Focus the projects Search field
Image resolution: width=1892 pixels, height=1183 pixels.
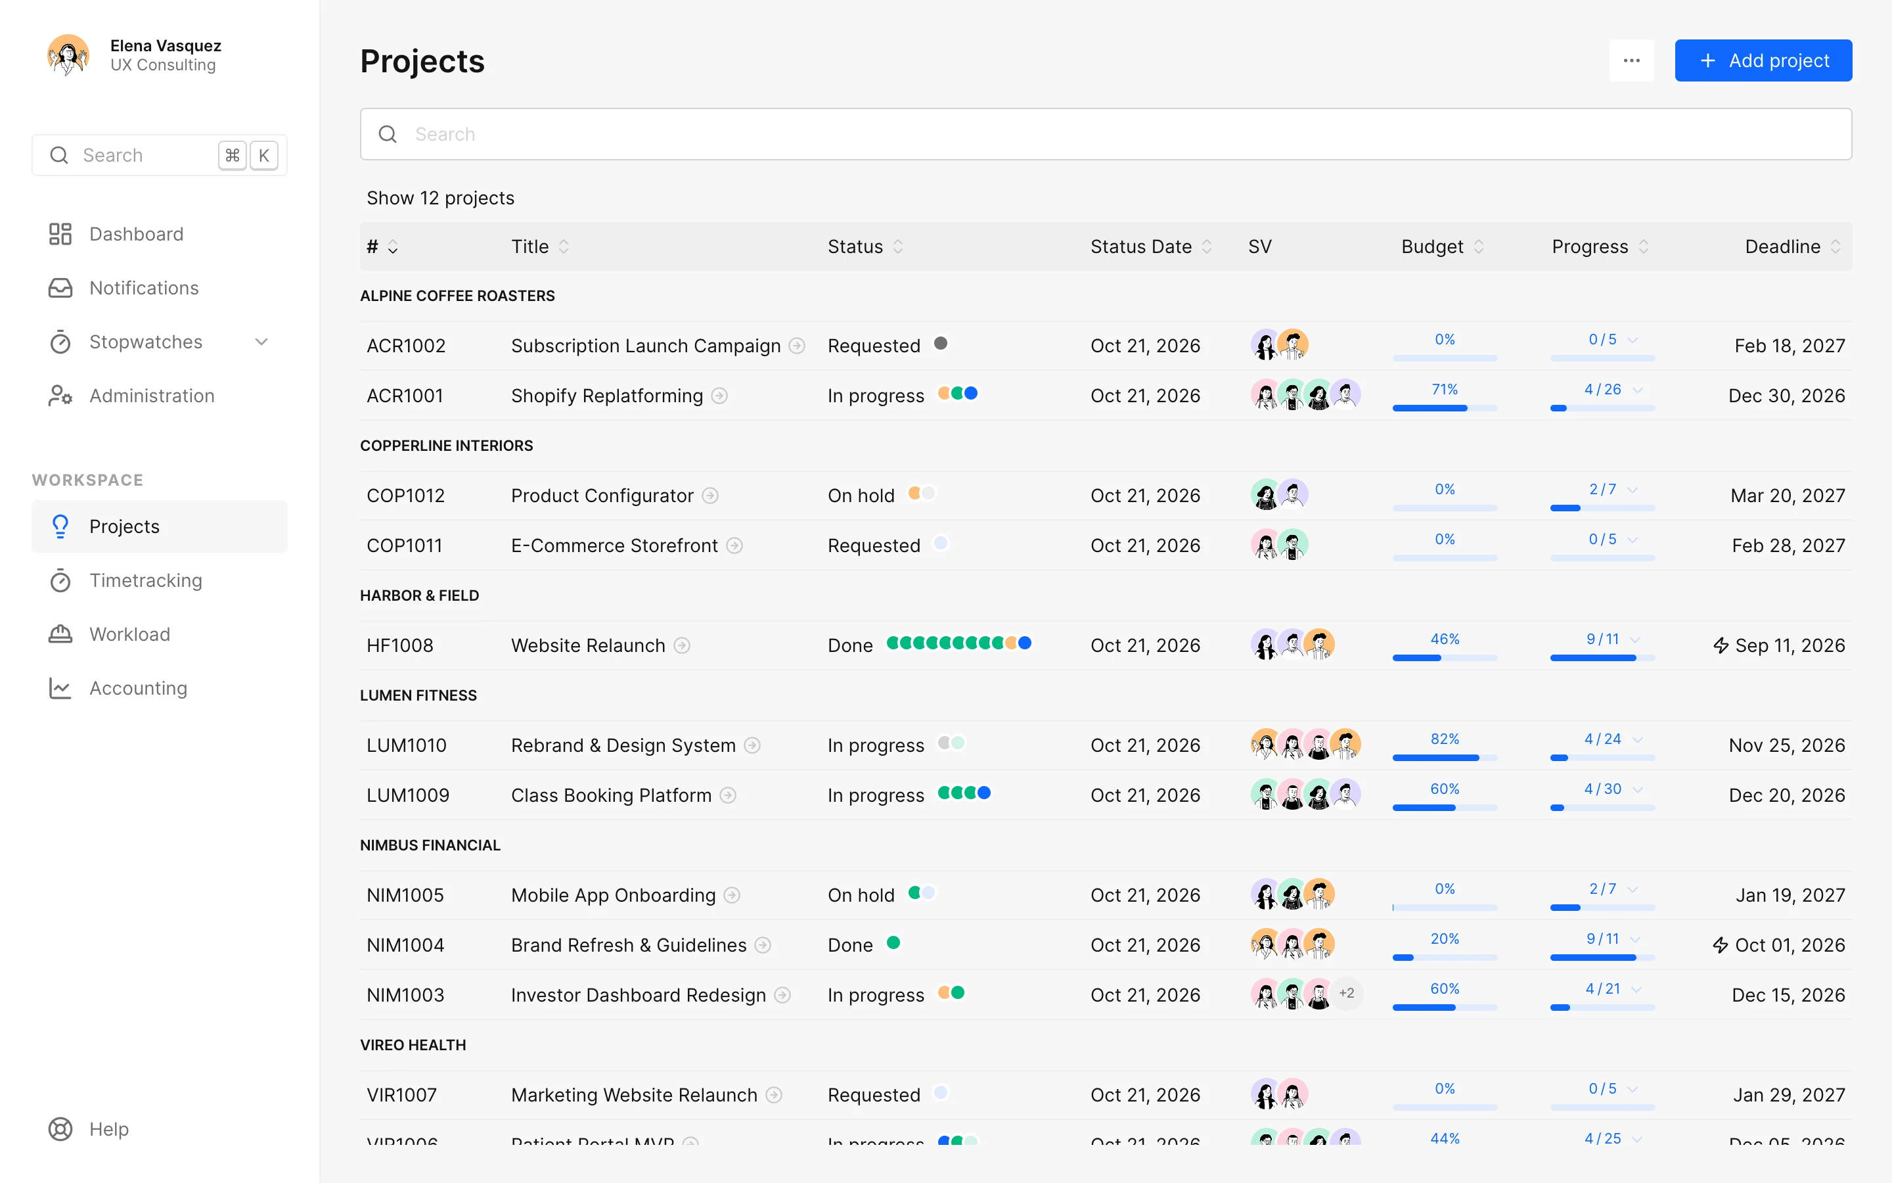coord(1106,134)
